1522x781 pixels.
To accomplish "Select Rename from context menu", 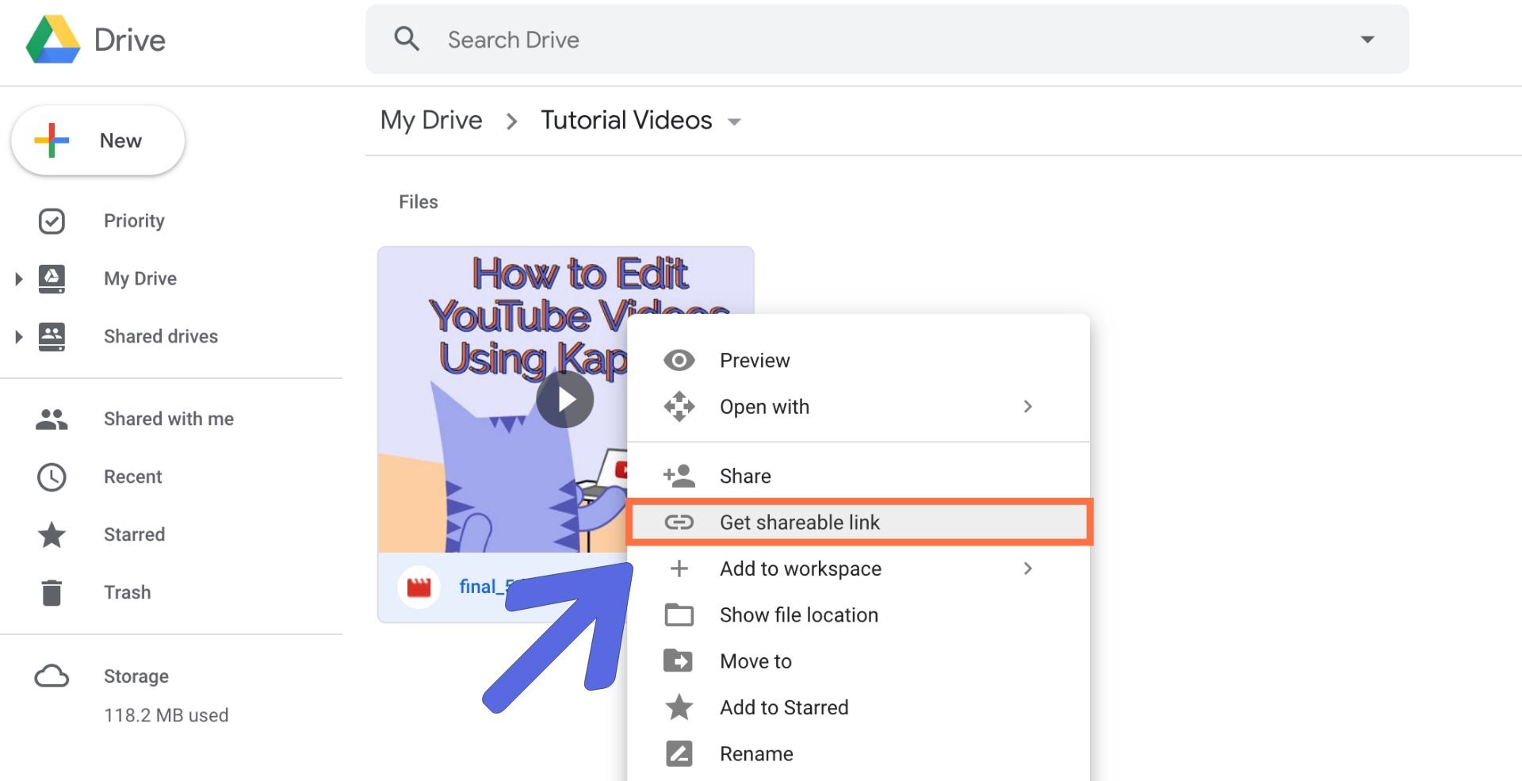I will coord(755,754).
